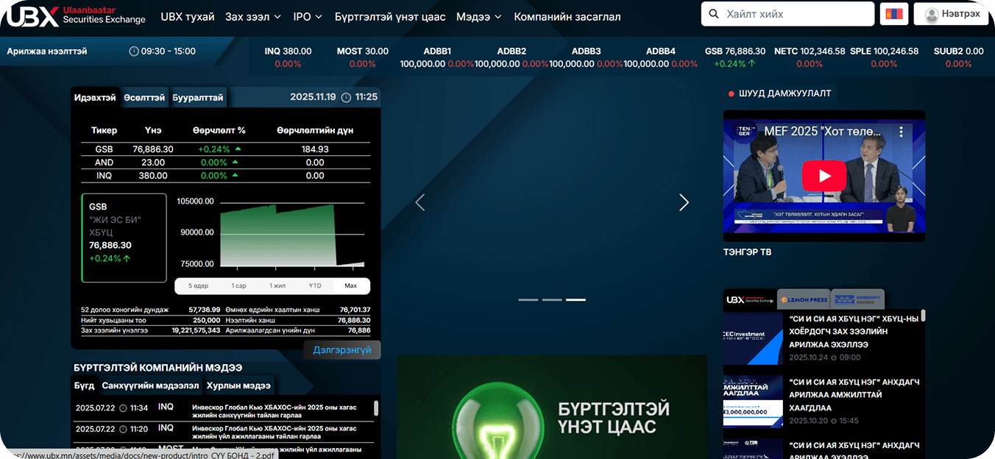Viewport: 995px width, 459px height.
Task: Switch to the Өсөлттэй tab
Action: pyautogui.click(x=144, y=96)
